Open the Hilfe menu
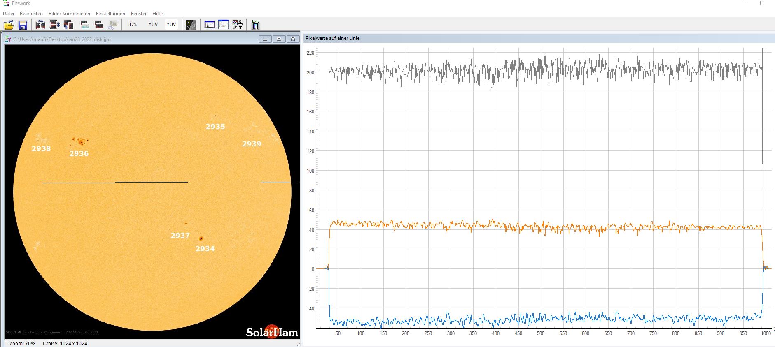 157,14
